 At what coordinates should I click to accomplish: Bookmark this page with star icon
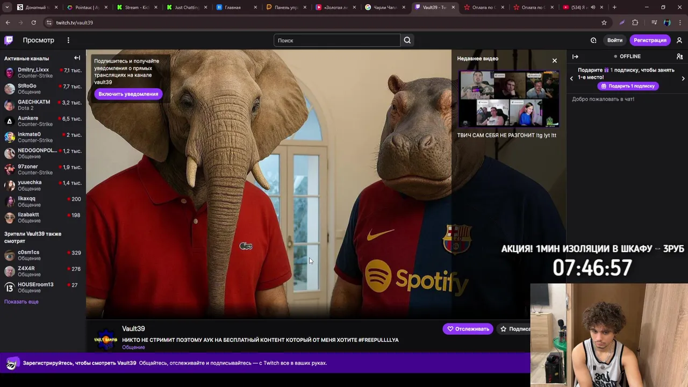(604, 23)
